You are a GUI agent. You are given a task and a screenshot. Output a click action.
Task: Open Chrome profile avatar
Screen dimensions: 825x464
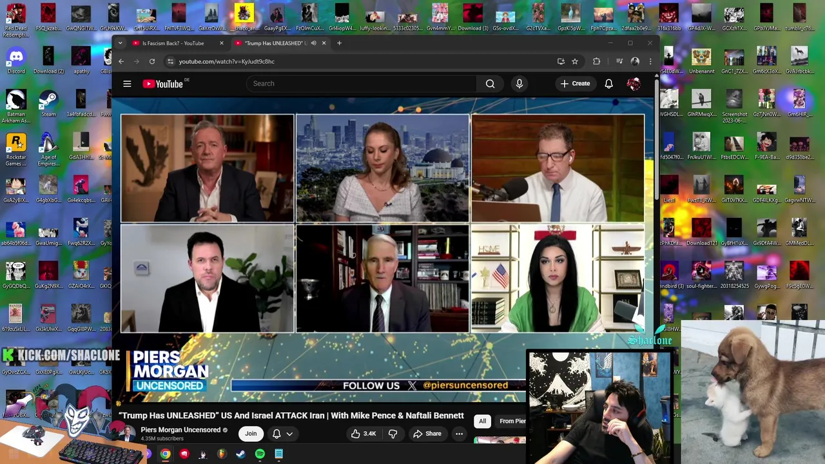pyautogui.click(x=635, y=61)
